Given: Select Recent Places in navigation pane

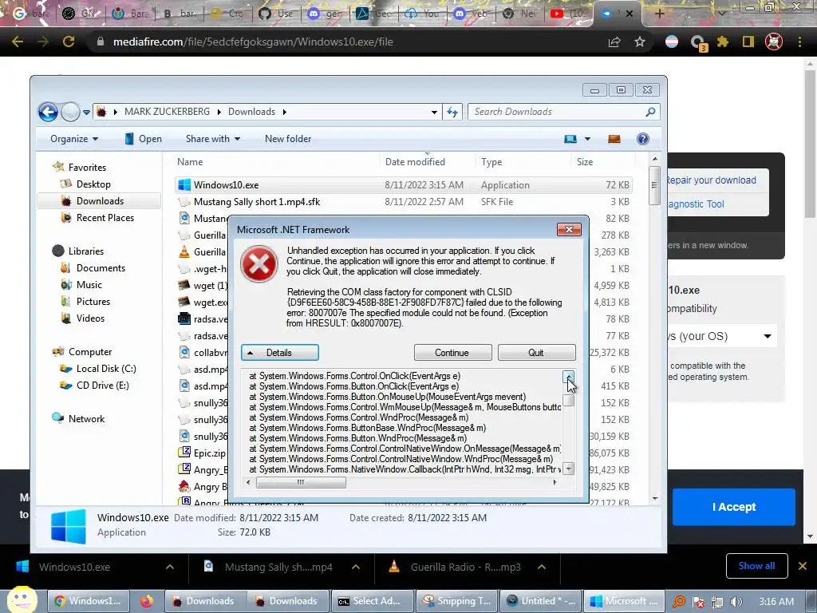Looking at the screenshot, I should [105, 218].
